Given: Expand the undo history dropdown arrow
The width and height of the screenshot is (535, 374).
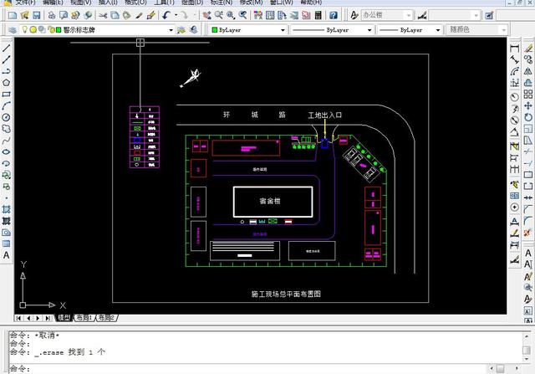Looking at the screenshot, I should (x=176, y=15).
